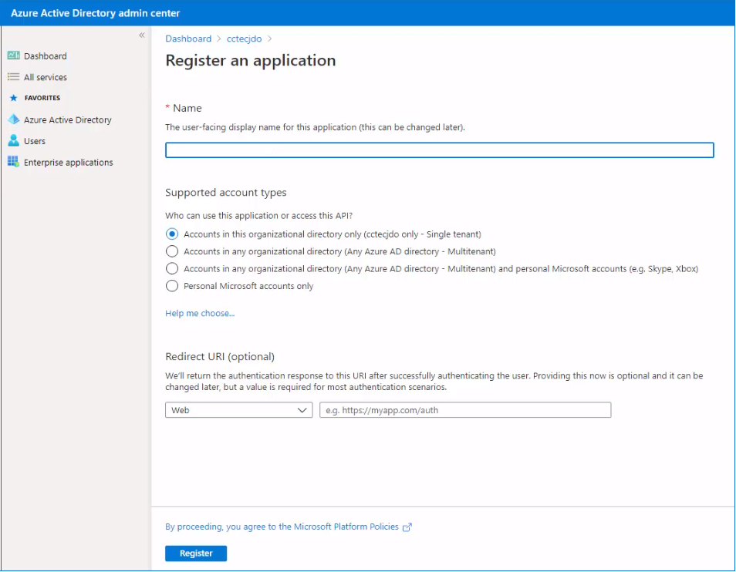The height and width of the screenshot is (572, 736).
Task: Click the Favorites star icon
Action: click(x=14, y=98)
